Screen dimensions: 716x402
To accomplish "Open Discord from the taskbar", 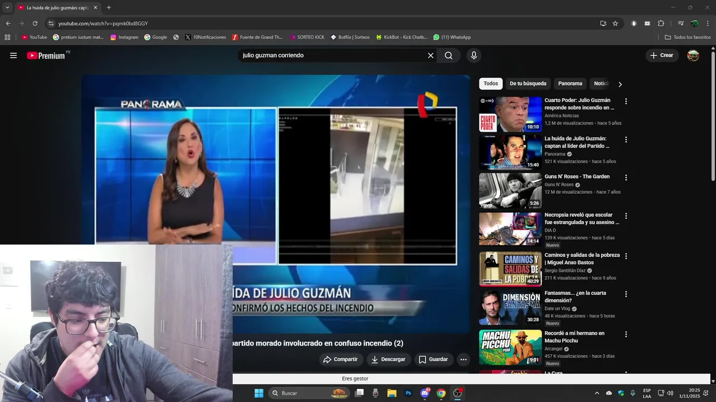I will pyautogui.click(x=425, y=393).
